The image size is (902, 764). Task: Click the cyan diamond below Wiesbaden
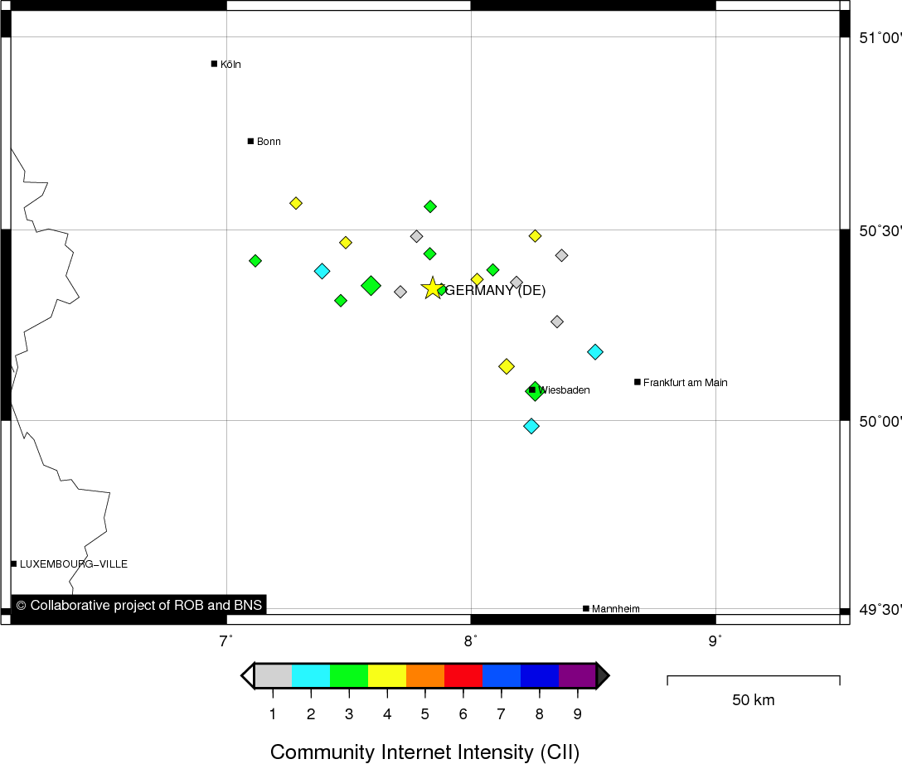pyautogui.click(x=531, y=426)
